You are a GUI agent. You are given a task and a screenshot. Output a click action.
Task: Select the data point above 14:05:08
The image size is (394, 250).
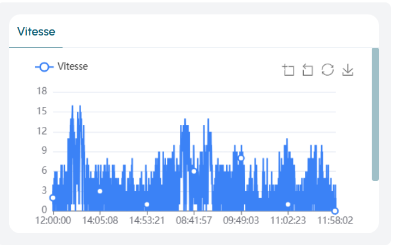pos(100,191)
